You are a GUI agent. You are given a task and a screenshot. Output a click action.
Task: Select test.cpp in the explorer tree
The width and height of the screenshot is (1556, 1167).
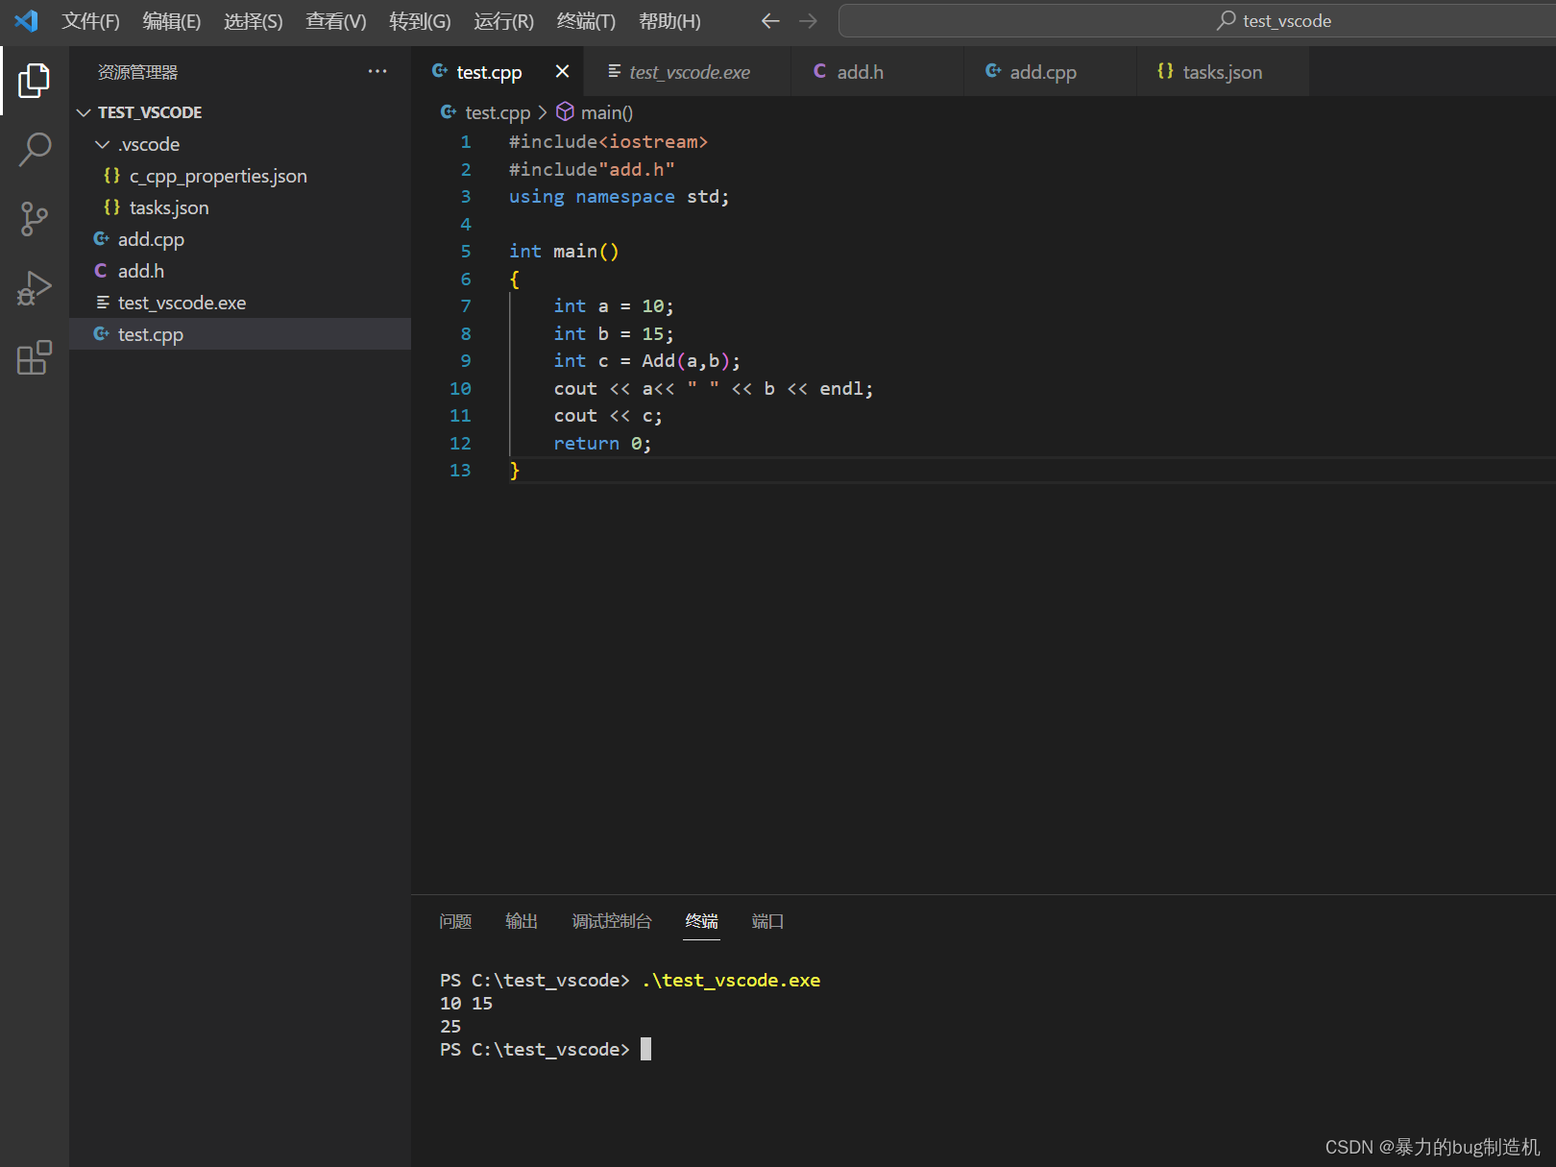point(240,334)
